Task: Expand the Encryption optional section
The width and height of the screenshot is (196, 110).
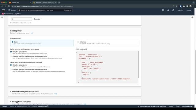Action: tap(11, 102)
